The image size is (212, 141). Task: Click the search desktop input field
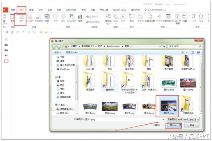[184, 46]
